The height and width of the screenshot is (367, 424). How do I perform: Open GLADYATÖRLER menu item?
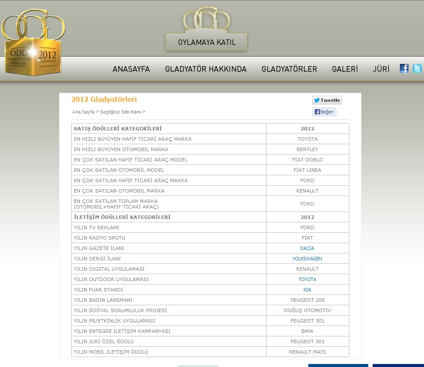pyautogui.click(x=289, y=69)
